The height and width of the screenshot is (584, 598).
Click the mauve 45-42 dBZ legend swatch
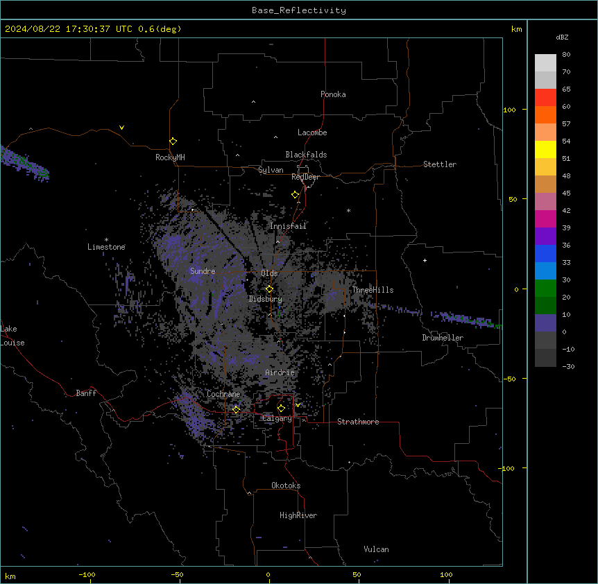click(545, 202)
